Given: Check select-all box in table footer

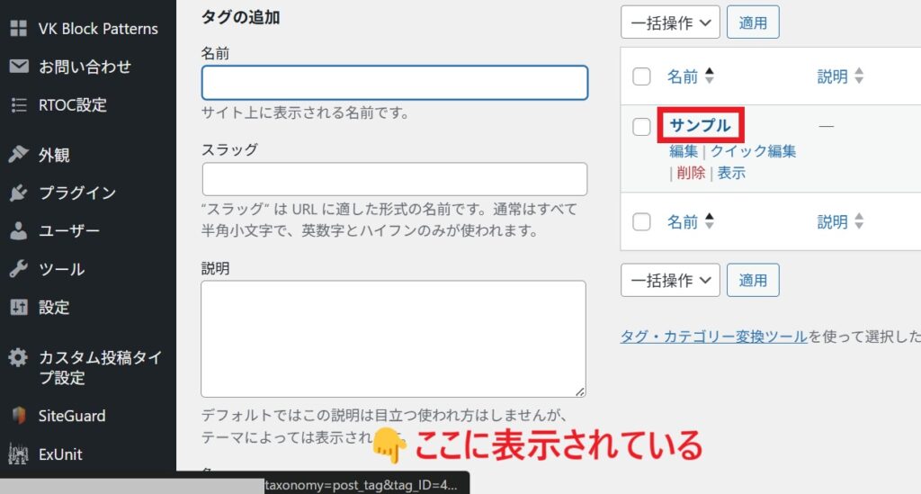Looking at the screenshot, I should (x=641, y=222).
